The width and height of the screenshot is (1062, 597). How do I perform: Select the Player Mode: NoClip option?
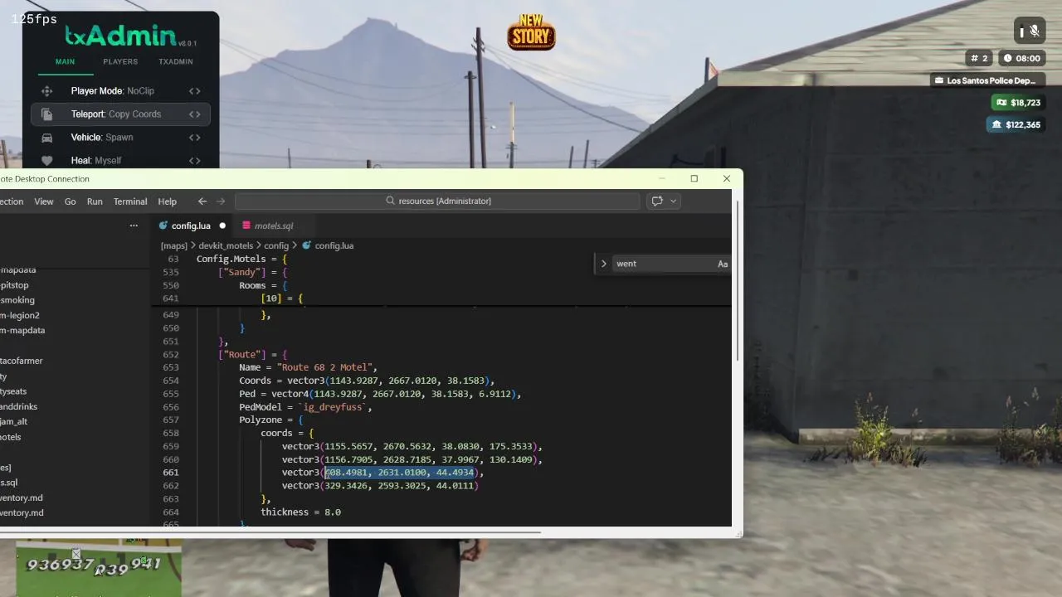click(120, 91)
